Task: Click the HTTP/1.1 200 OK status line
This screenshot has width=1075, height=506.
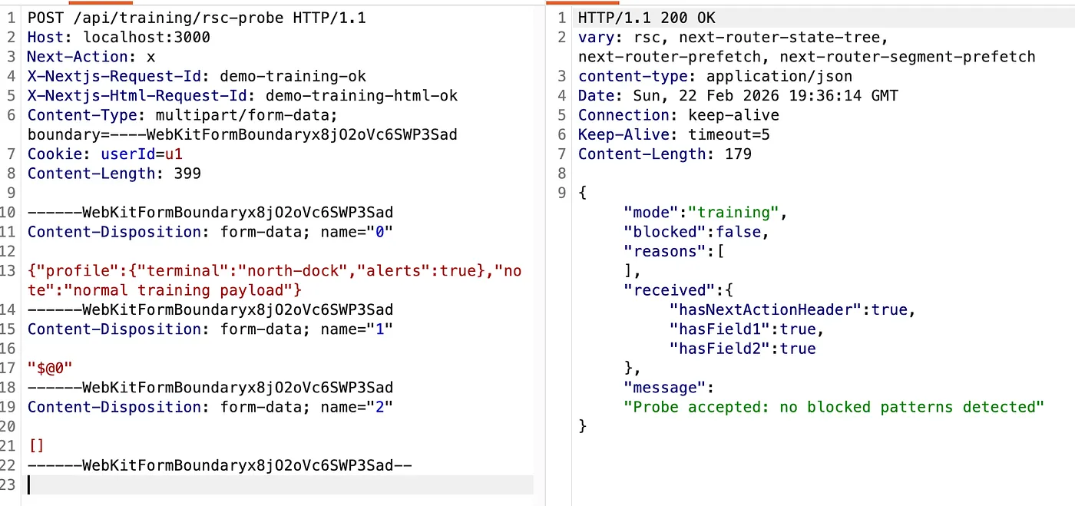Action: coord(647,18)
